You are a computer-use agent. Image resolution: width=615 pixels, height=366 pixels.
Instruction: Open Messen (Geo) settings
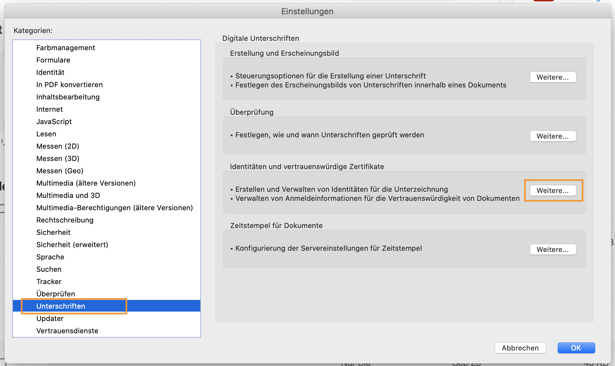click(107, 171)
